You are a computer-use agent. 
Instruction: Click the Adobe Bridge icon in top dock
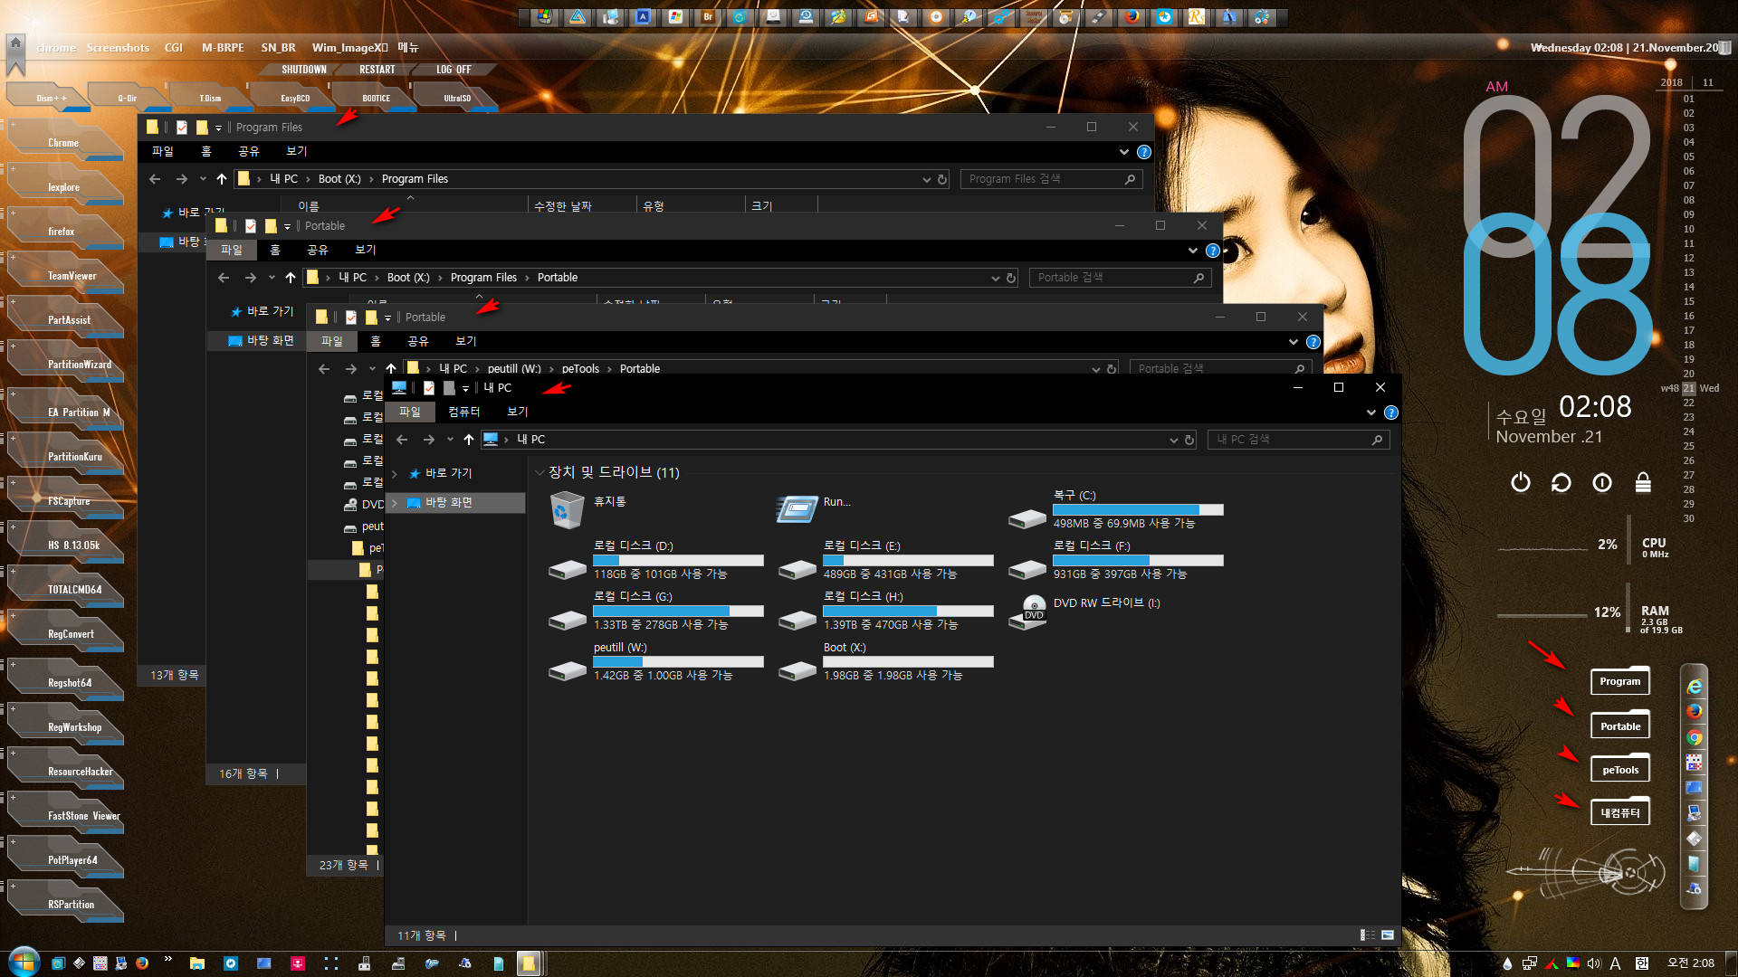(708, 16)
